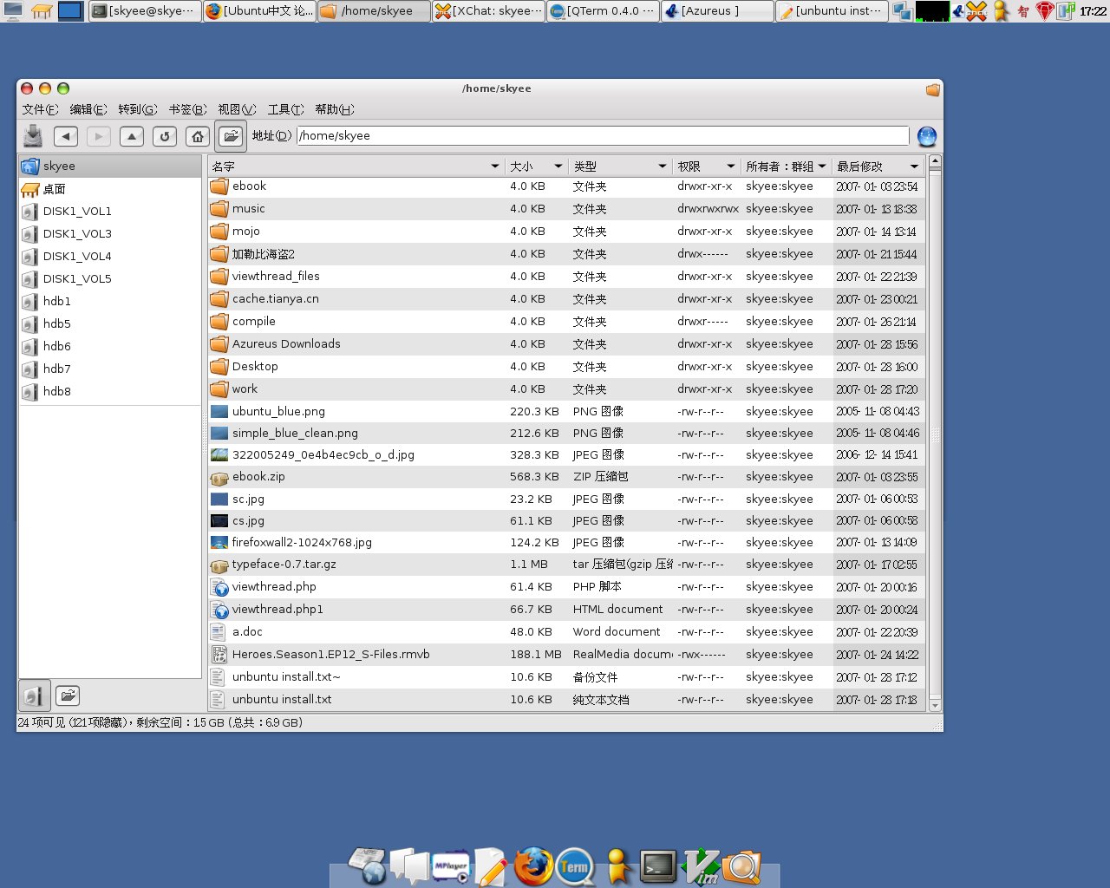Launch Vim from the bottom dock
Image resolution: width=1110 pixels, height=888 pixels.
click(x=701, y=866)
